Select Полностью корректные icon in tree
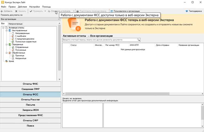Screen dimensions: 204x132 [x=13, y=42]
